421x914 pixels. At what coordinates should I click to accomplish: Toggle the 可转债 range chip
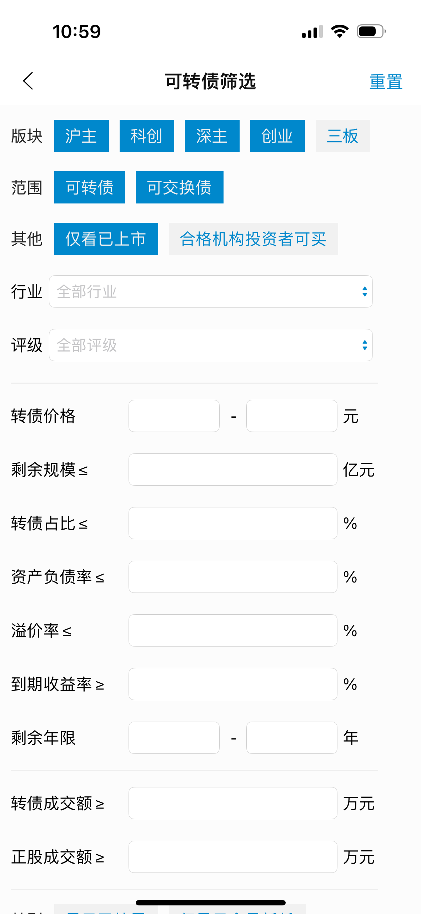(90, 187)
